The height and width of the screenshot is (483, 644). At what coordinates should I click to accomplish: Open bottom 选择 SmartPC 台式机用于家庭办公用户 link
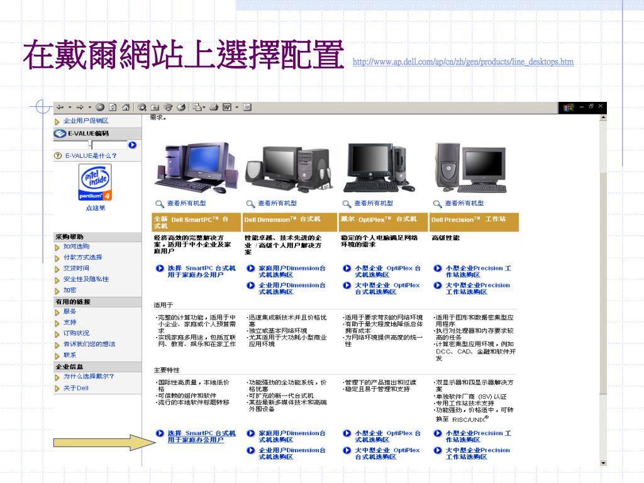[x=201, y=436]
